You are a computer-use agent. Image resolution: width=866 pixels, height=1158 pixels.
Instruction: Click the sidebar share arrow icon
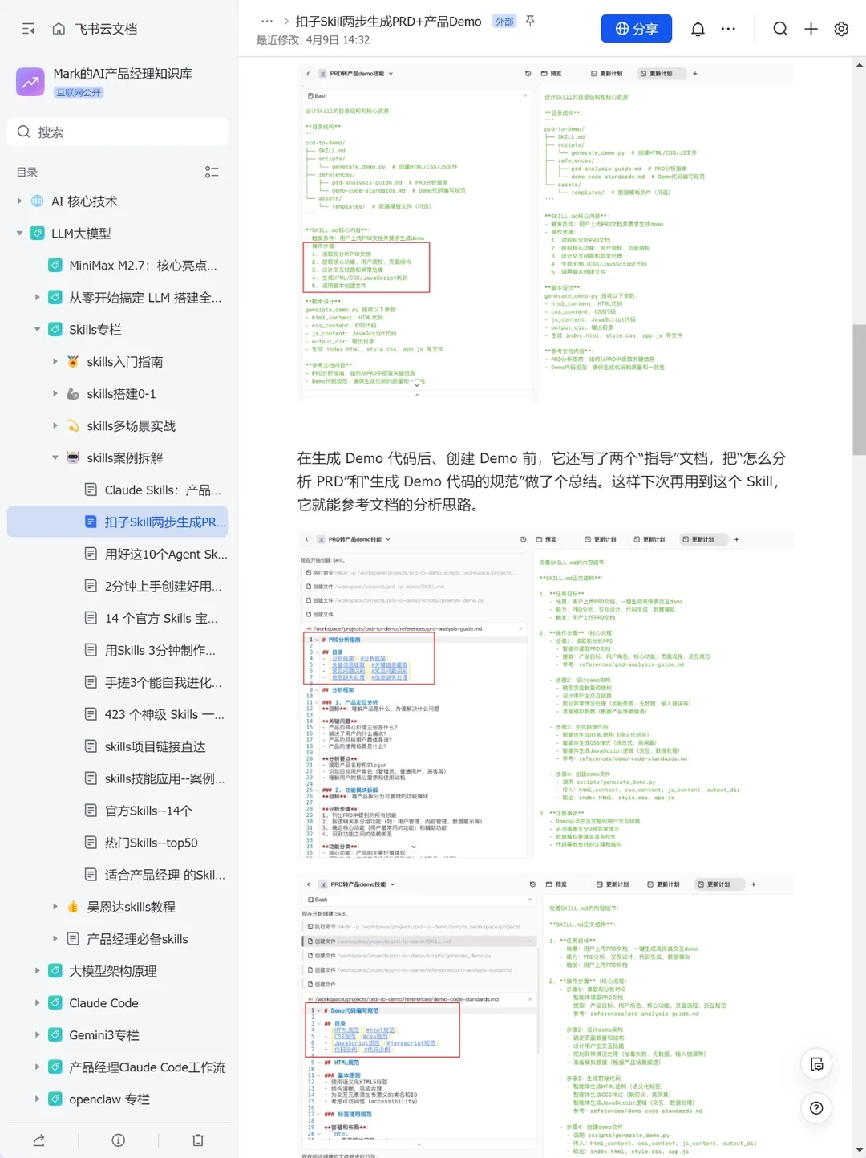[38, 1140]
